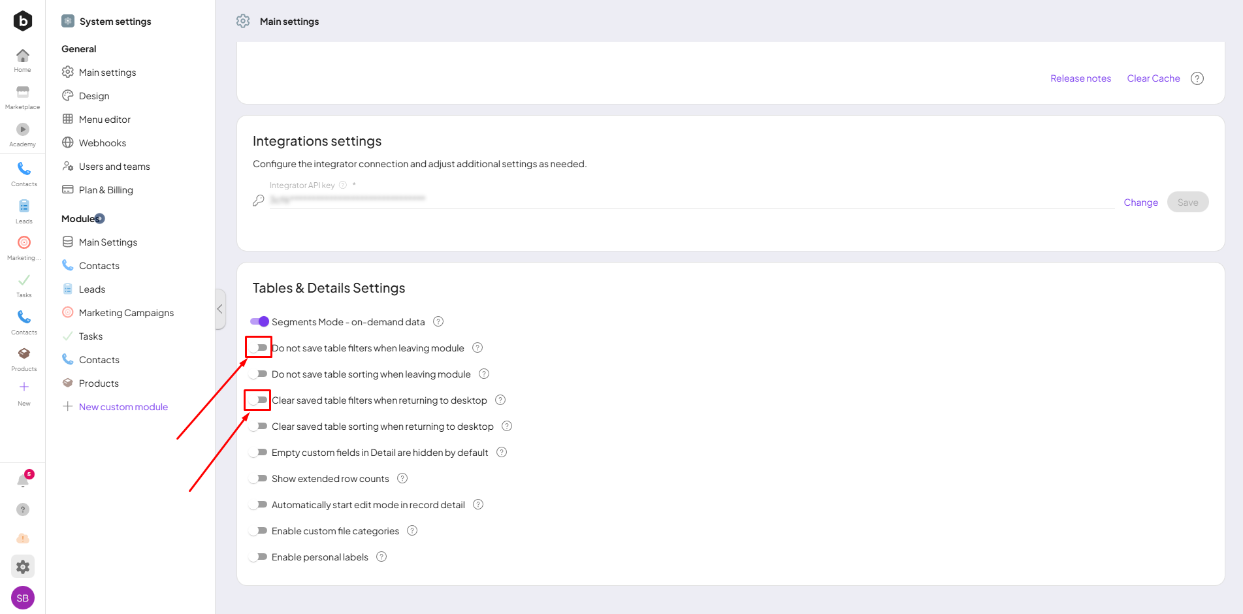Click Change next to Integrator API key
This screenshot has height=614, width=1243.
click(x=1140, y=202)
